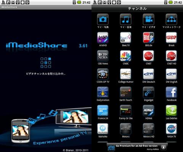Open the Motorz channel
Screen dimensions: 183x152
[x=126, y=129]
